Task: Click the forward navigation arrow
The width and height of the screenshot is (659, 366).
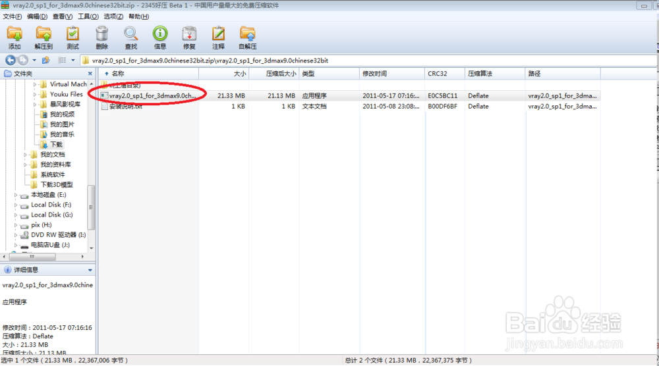Action: [23, 60]
